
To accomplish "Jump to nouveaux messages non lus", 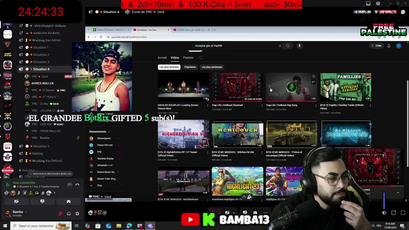I will (x=50, y=174).
